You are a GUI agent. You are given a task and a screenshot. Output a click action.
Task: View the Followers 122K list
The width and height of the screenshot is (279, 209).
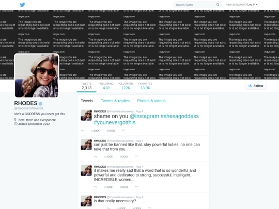126,86
